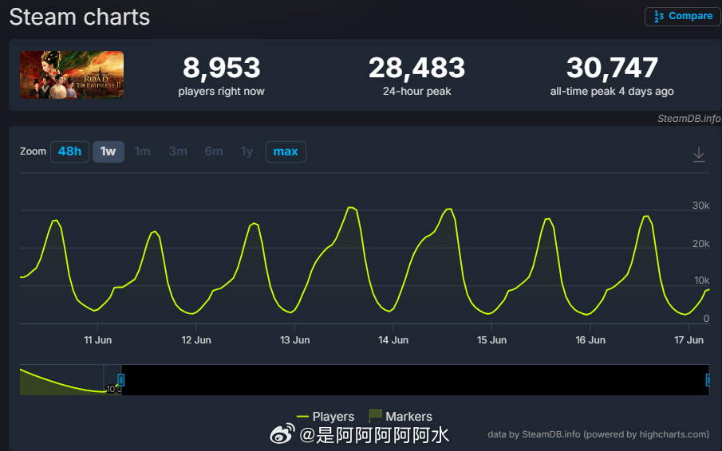The height and width of the screenshot is (451, 722).
Task: Click the chart peak near 13 Jun evening
Action: 351,208
